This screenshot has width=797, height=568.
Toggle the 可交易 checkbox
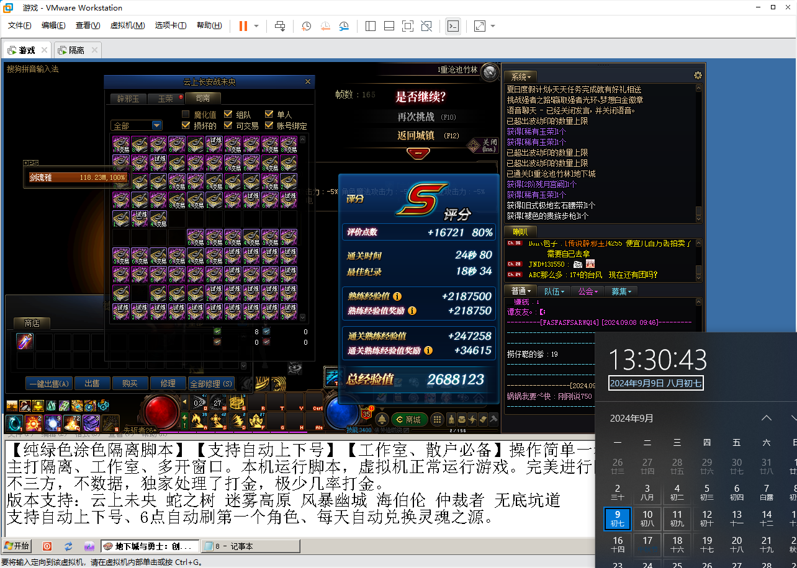228,125
